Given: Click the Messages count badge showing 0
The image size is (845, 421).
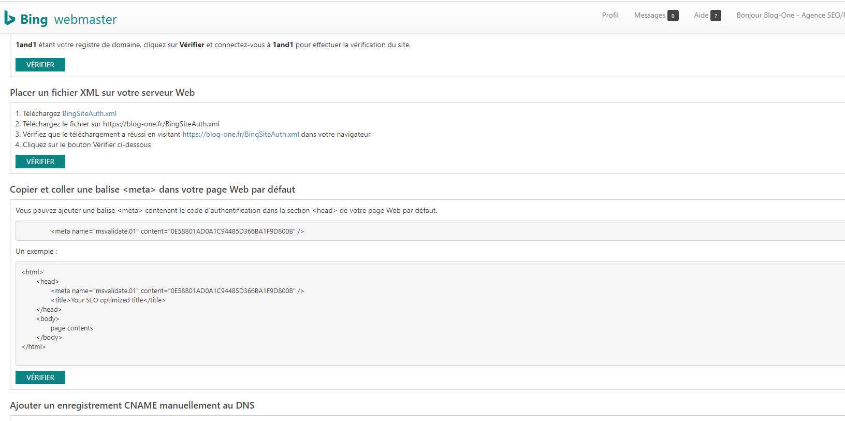Looking at the screenshot, I should (673, 16).
